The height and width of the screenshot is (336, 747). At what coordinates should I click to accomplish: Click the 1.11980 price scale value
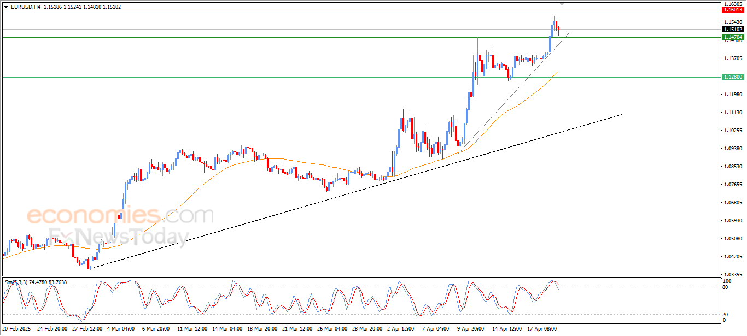(732, 95)
